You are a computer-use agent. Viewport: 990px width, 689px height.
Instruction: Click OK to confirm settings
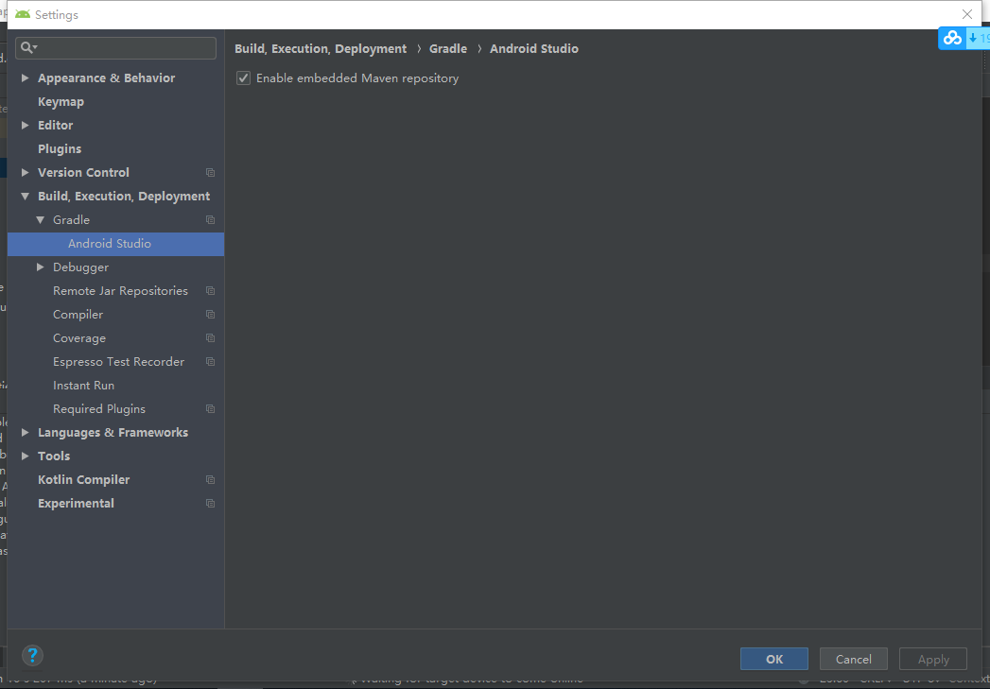(774, 659)
